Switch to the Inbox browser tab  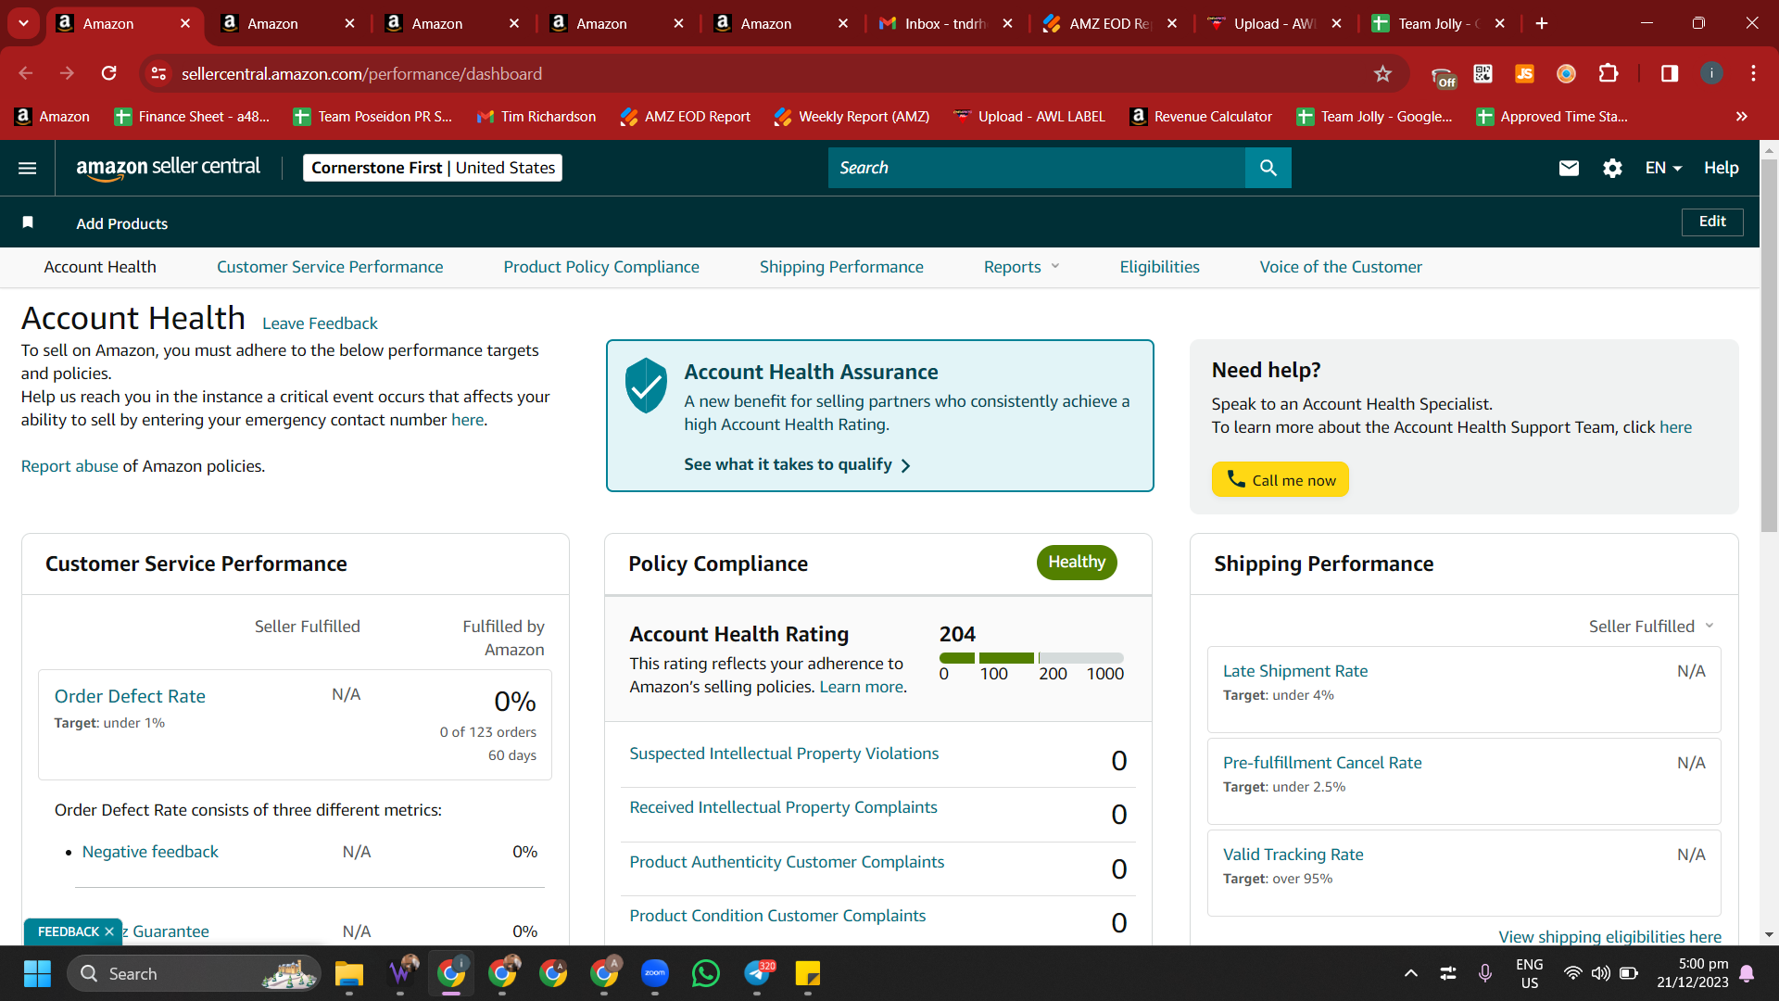point(945,23)
